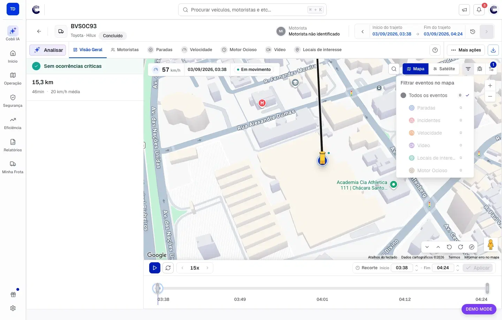
Task: Toggle Vídeo event filter
Action: (435, 145)
